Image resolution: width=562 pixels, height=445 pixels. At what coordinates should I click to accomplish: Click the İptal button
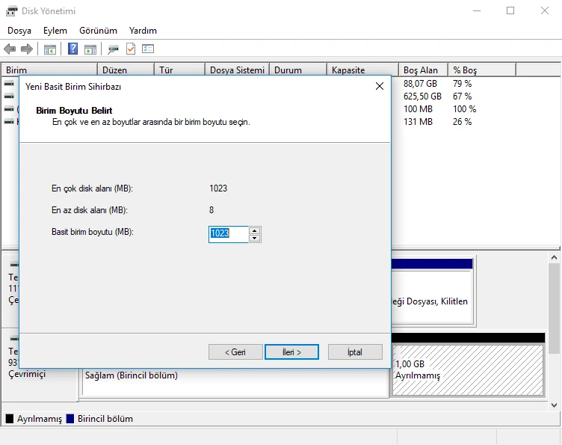(x=355, y=352)
